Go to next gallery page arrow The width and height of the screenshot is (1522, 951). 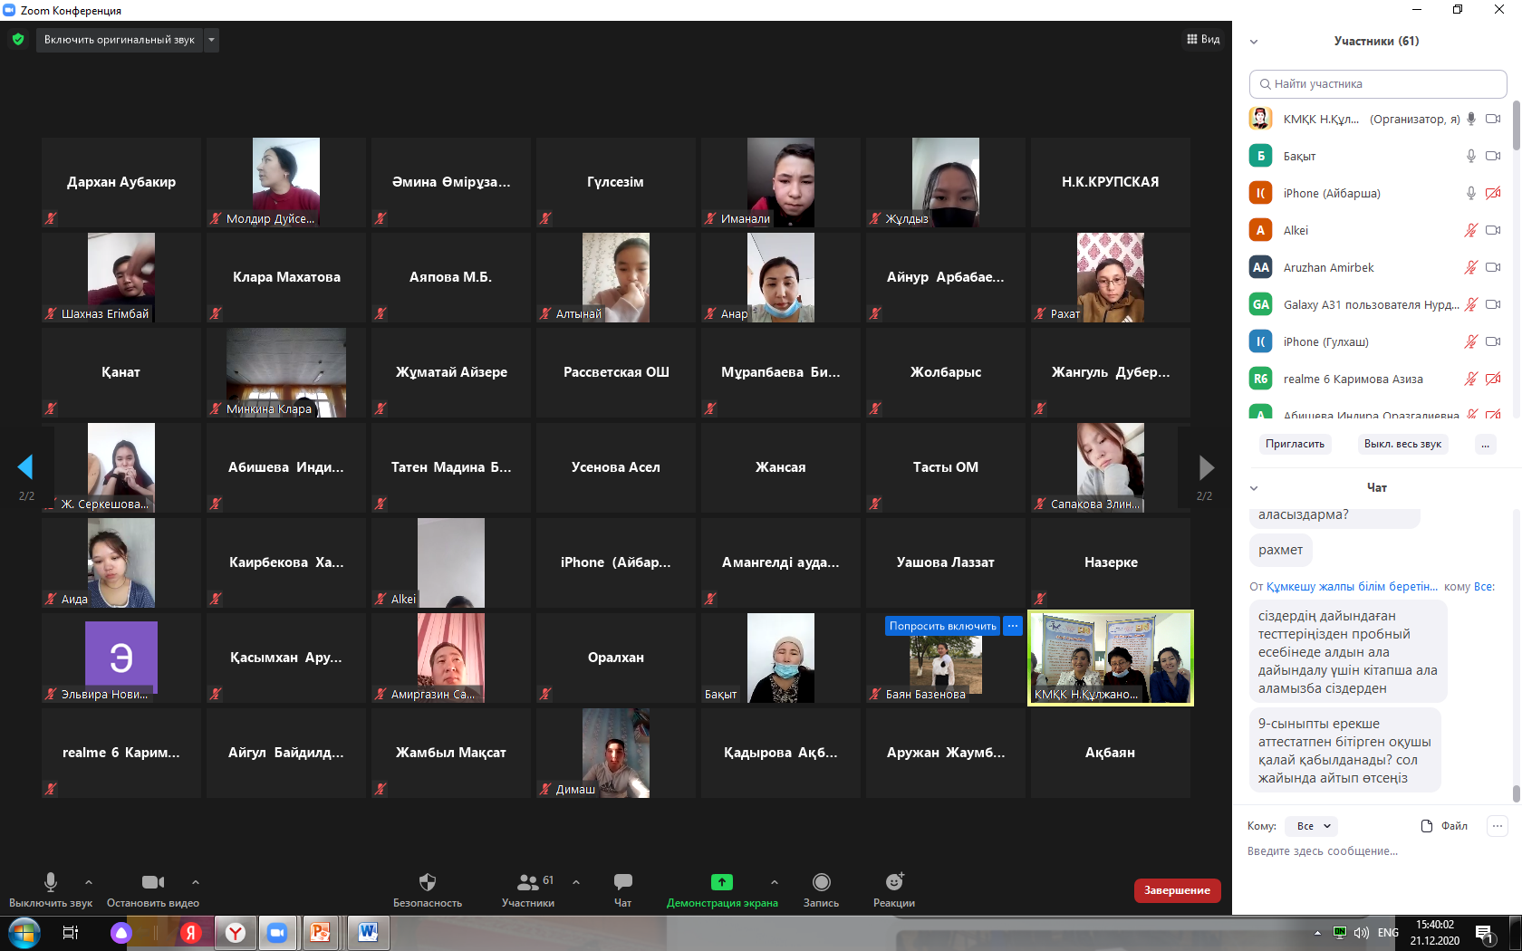1205,467
